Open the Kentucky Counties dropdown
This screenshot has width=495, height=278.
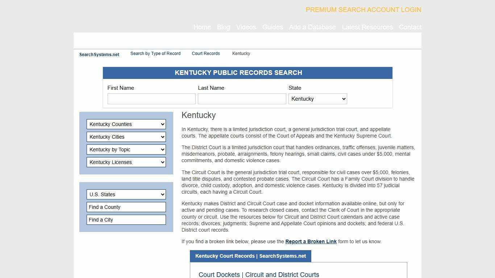pos(126,124)
